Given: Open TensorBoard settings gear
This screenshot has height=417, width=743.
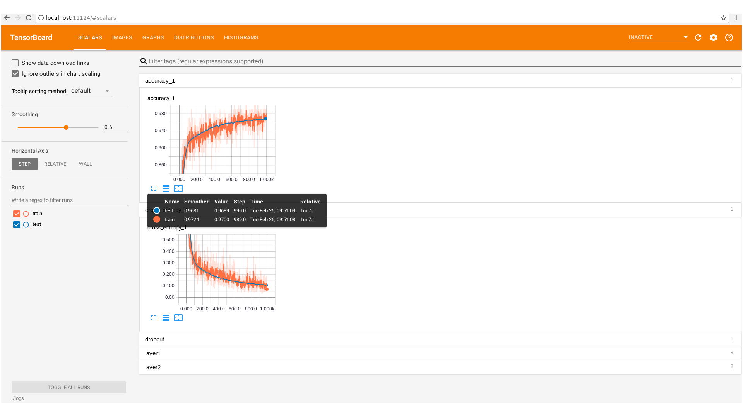Looking at the screenshot, I should click(x=714, y=37).
